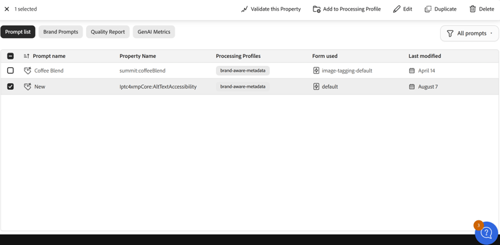This screenshot has height=245, width=500.
Task: Expand the All prompts dropdown arrow
Action: coord(491,33)
